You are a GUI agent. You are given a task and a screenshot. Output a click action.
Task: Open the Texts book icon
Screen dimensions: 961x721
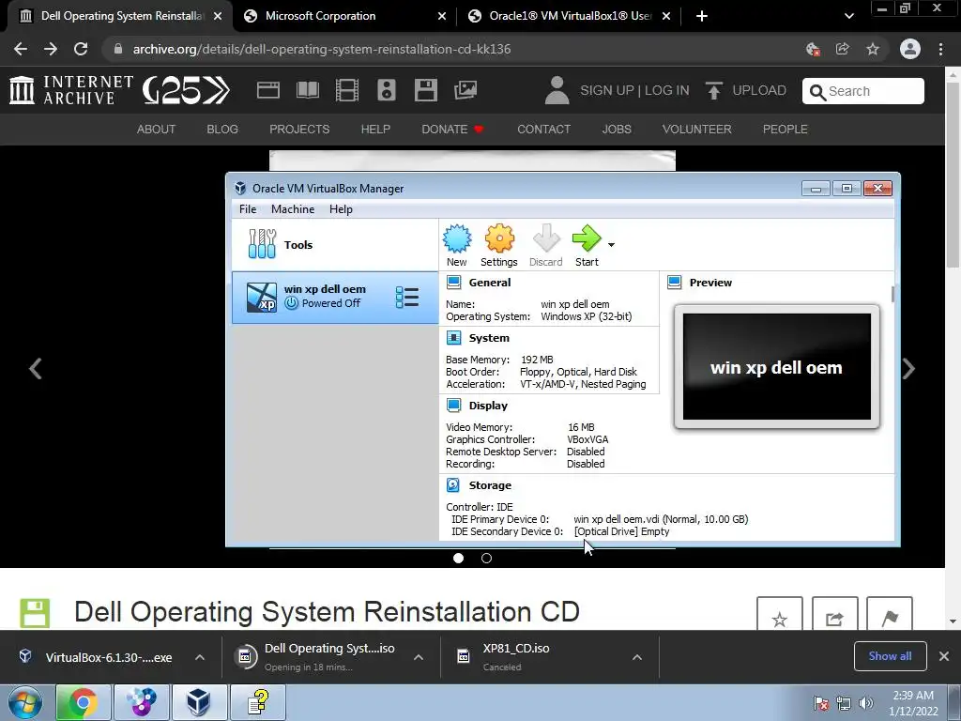308,90
